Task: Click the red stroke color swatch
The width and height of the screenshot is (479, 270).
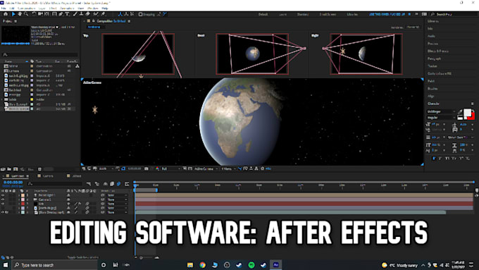Action: pyautogui.click(x=472, y=116)
